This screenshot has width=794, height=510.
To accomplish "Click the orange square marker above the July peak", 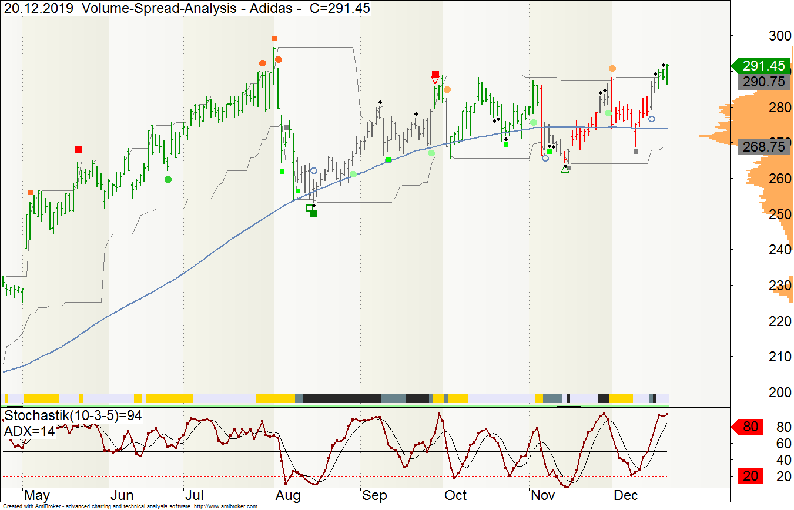I will click(274, 38).
